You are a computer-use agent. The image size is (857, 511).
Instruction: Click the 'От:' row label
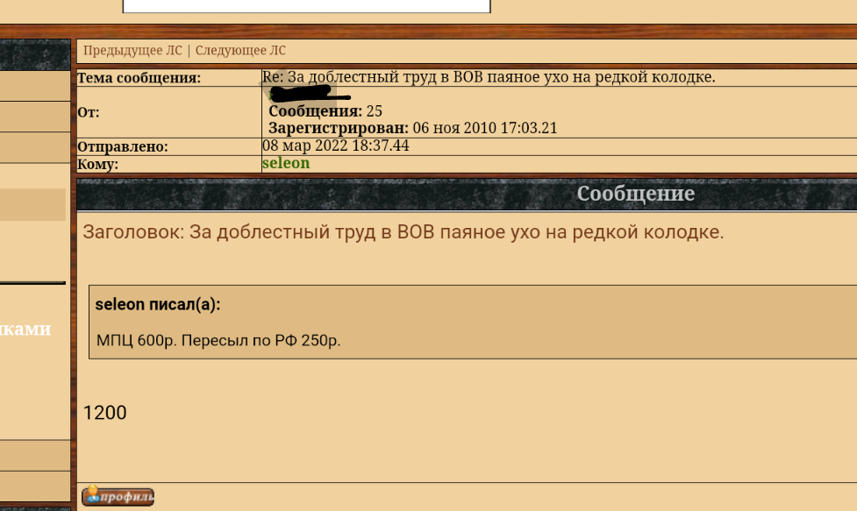point(88,112)
